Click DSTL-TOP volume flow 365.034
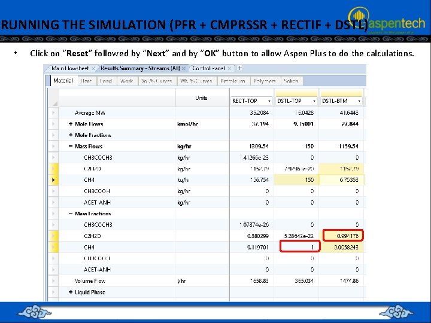 click(x=304, y=281)
